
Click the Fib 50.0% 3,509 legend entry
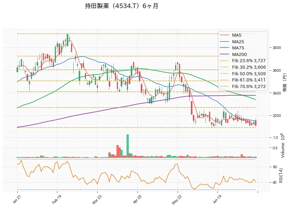click(243, 74)
